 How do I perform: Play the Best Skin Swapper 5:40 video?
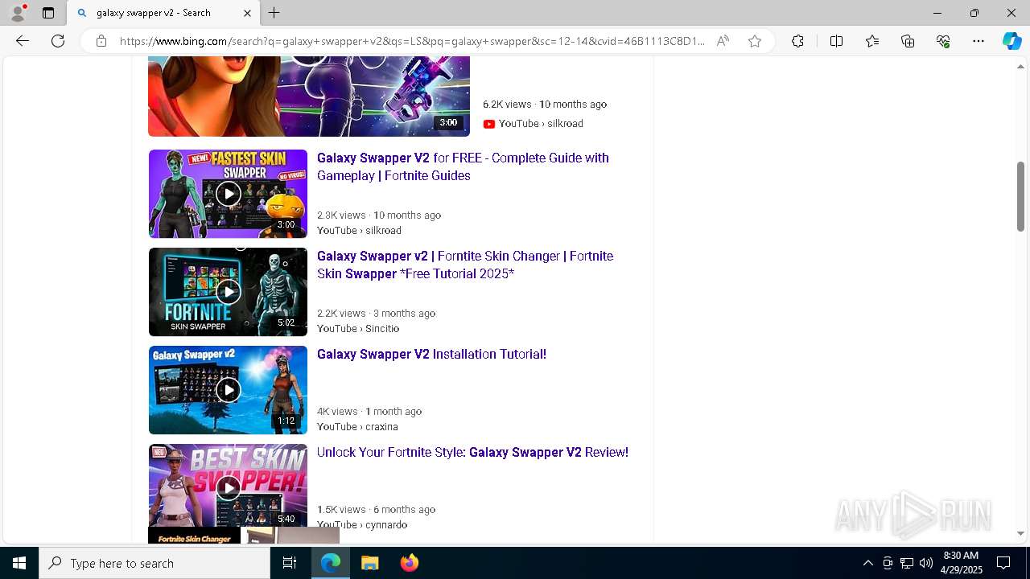(x=228, y=486)
